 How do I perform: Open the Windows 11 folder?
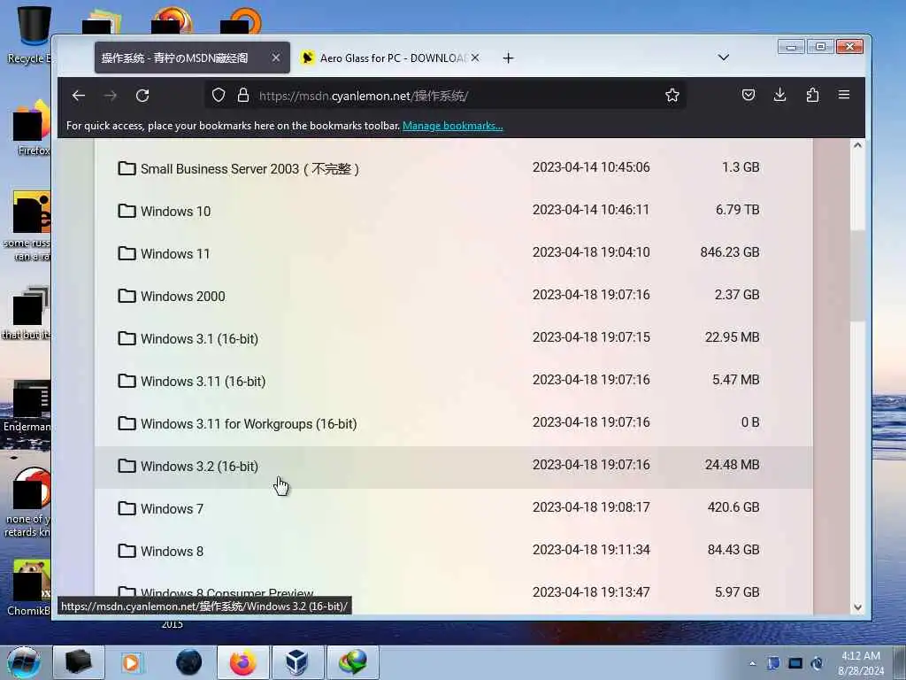(x=175, y=254)
